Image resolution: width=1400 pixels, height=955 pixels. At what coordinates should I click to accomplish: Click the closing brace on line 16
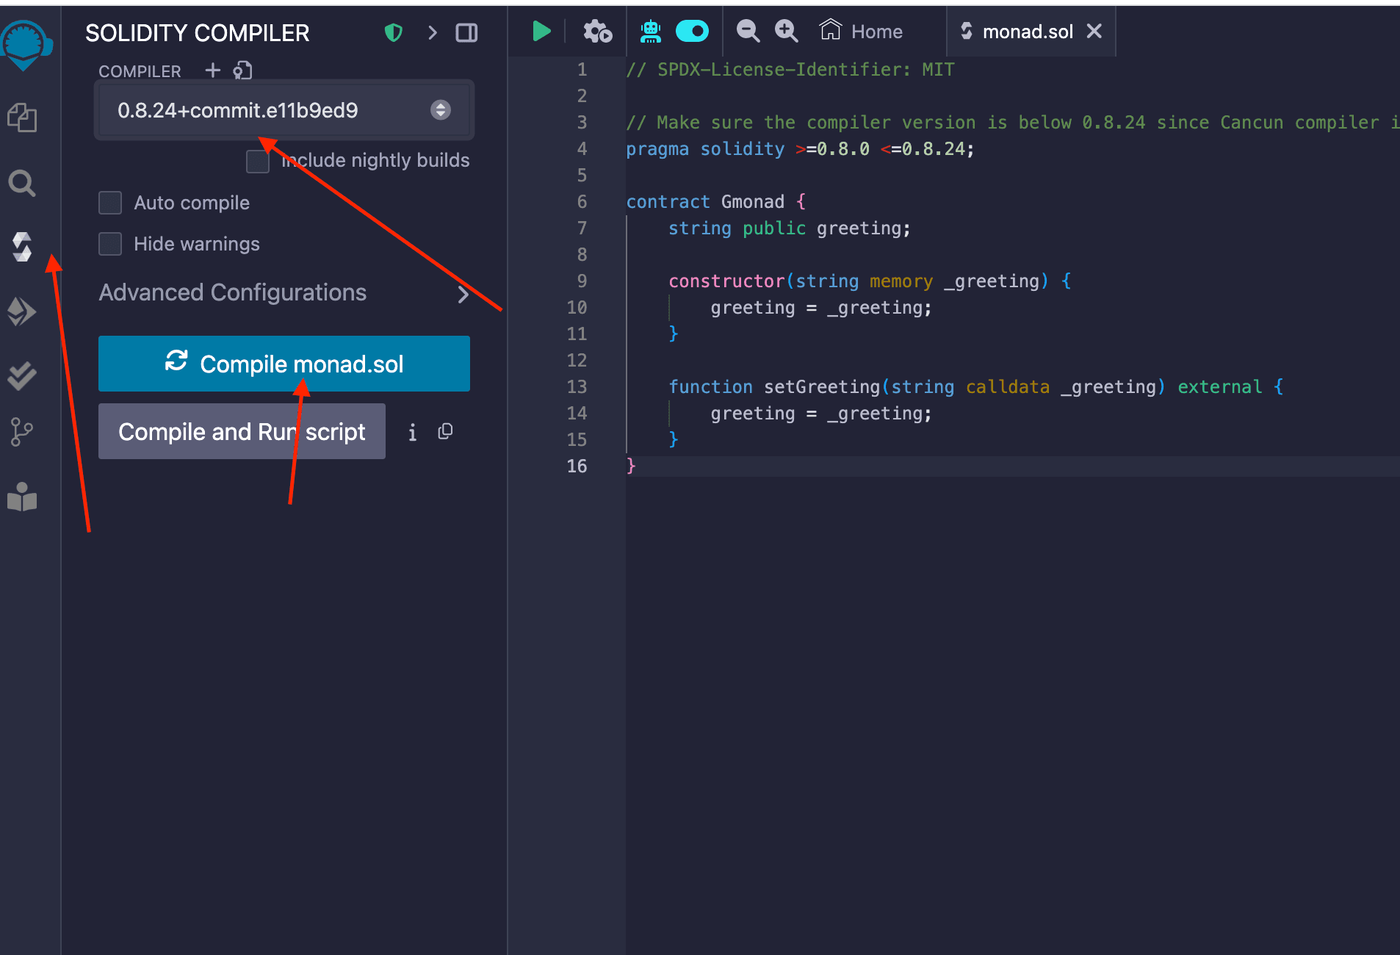[x=631, y=466]
